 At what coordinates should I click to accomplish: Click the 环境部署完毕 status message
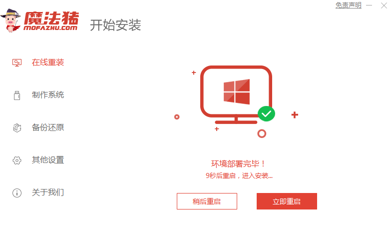(238, 164)
